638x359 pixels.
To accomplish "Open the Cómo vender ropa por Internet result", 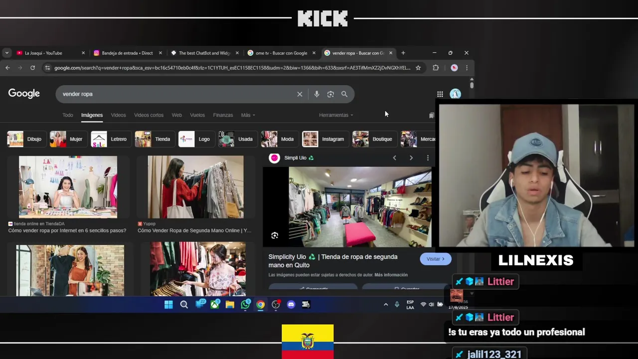I will tap(67, 230).
